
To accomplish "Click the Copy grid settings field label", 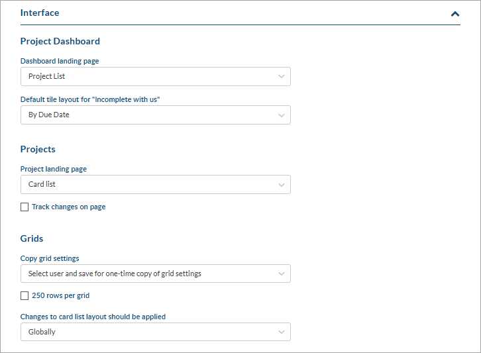I will [50, 258].
